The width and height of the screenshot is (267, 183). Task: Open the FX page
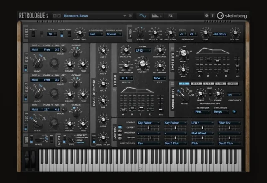[x=170, y=16]
